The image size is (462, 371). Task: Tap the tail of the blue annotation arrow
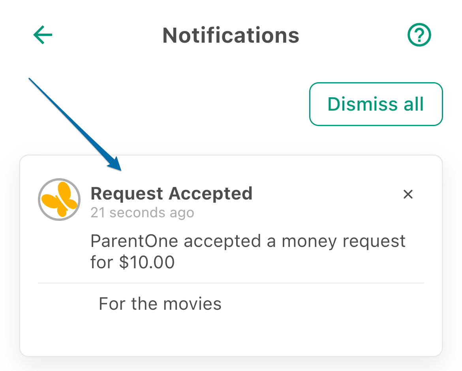[x=30, y=80]
